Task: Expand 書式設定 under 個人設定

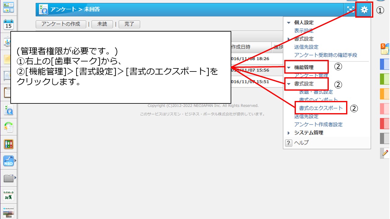Action: (289, 39)
